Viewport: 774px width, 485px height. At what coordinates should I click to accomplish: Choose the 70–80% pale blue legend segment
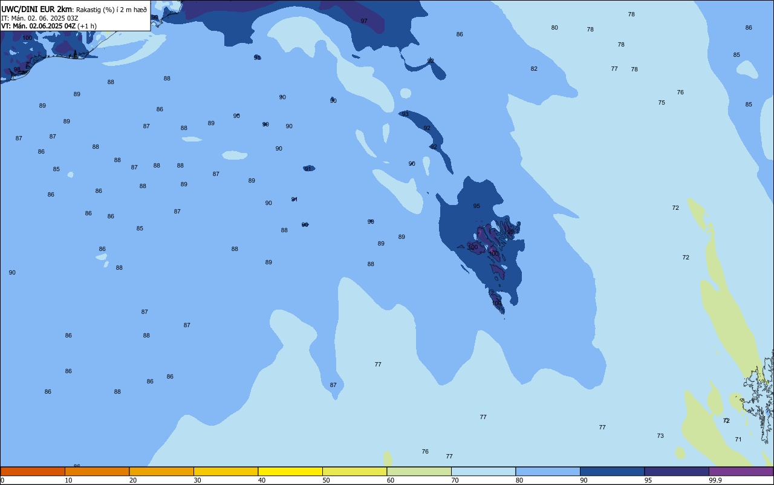483,471
